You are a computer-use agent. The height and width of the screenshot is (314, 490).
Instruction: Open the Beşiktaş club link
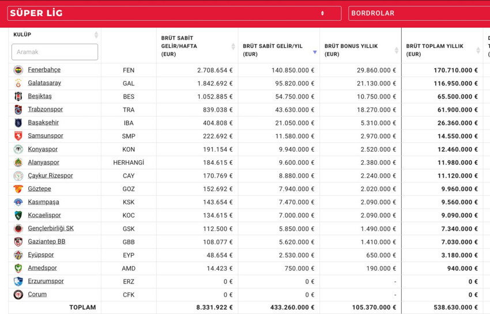click(x=40, y=96)
